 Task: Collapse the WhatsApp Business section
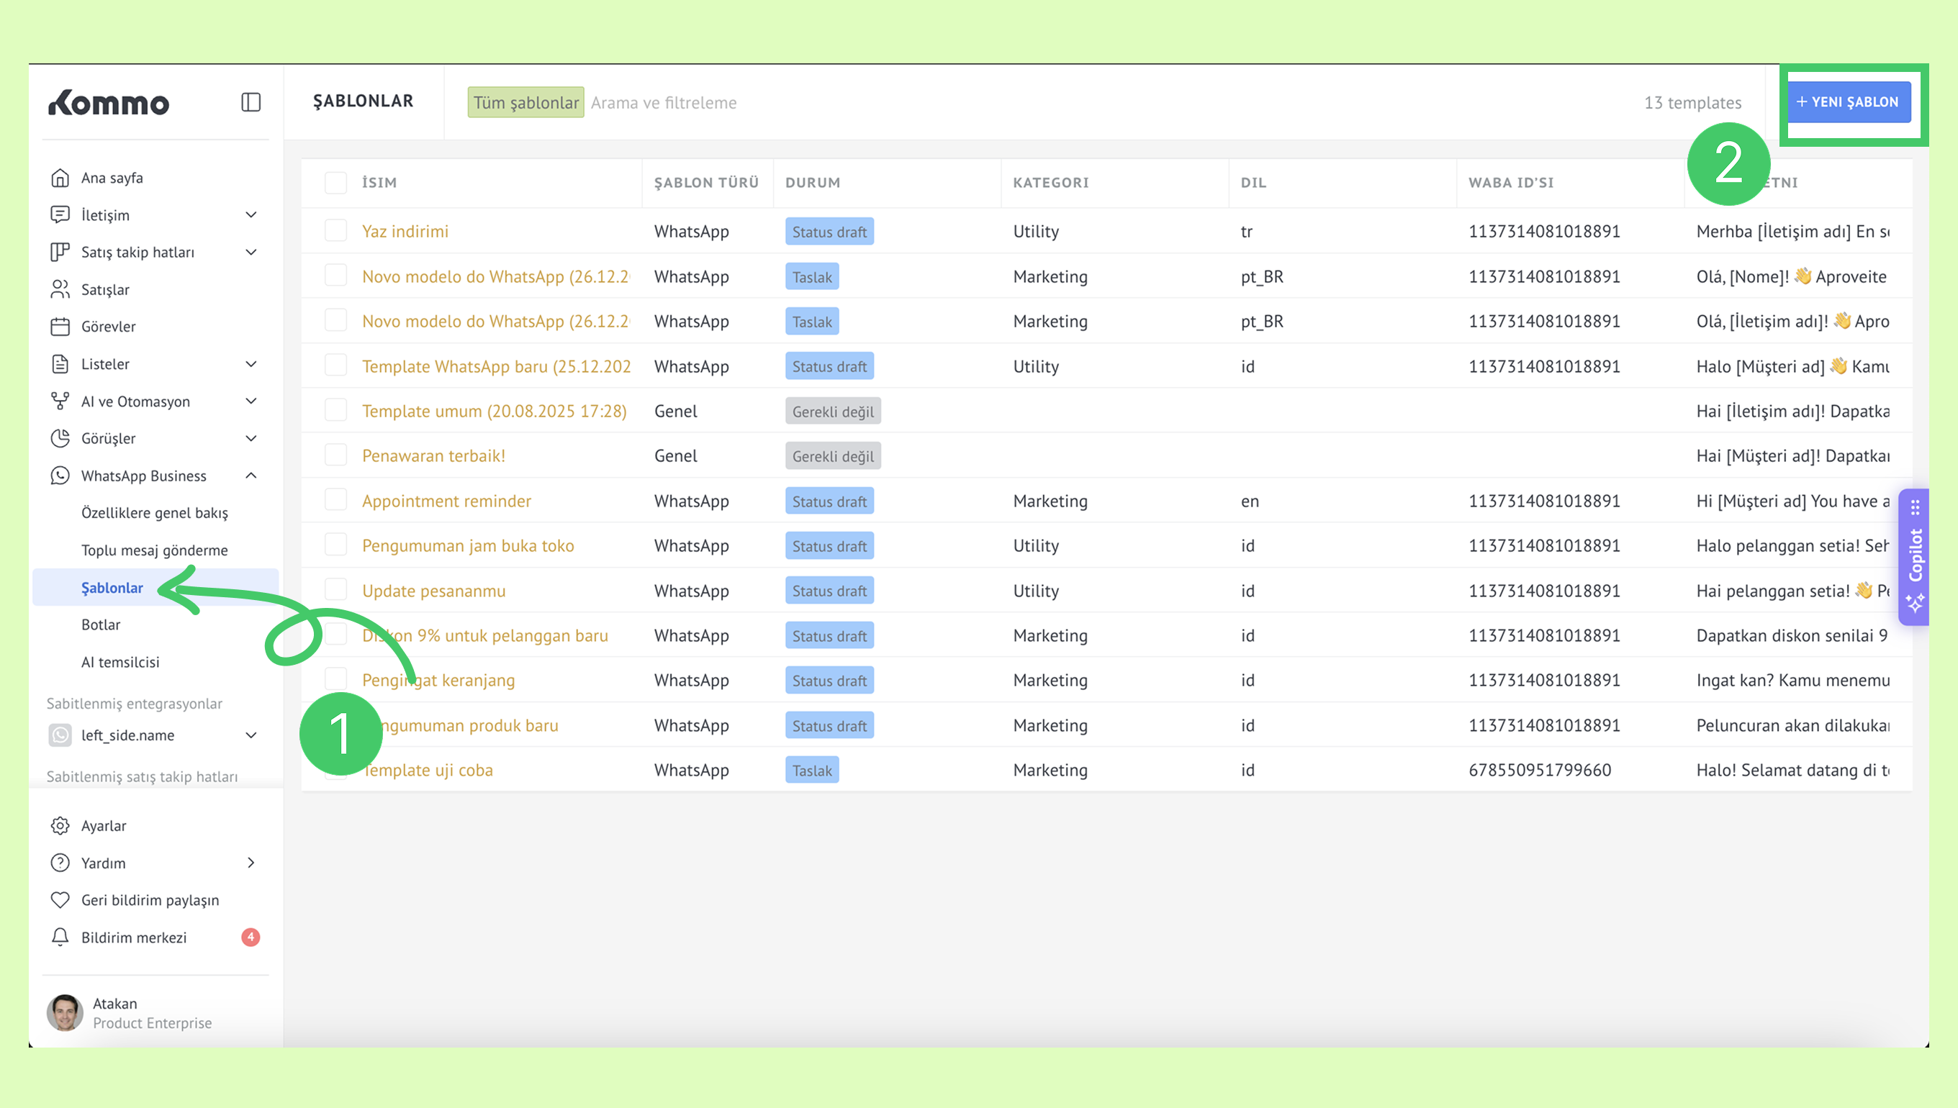(x=251, y=476)
